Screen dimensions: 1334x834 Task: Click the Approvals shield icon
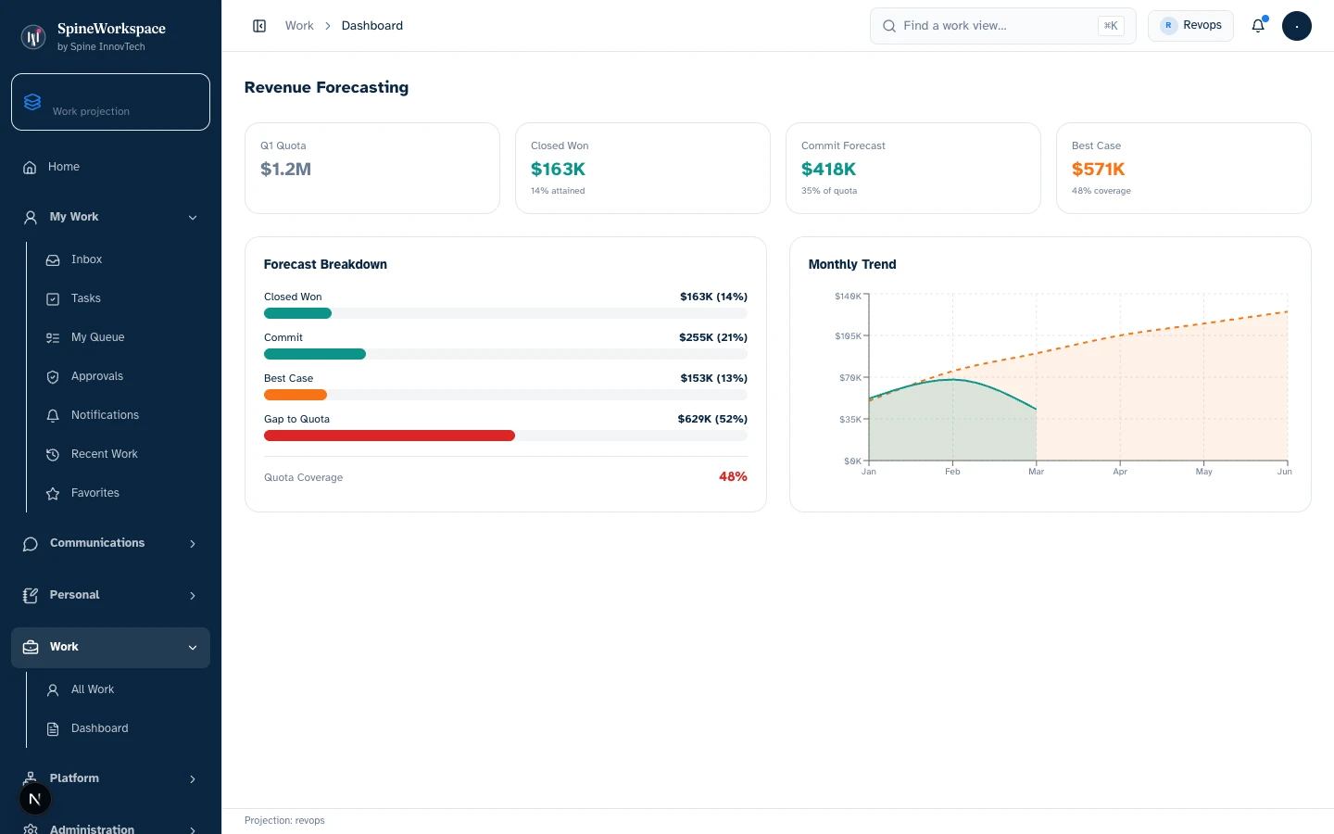pos(53,377)
